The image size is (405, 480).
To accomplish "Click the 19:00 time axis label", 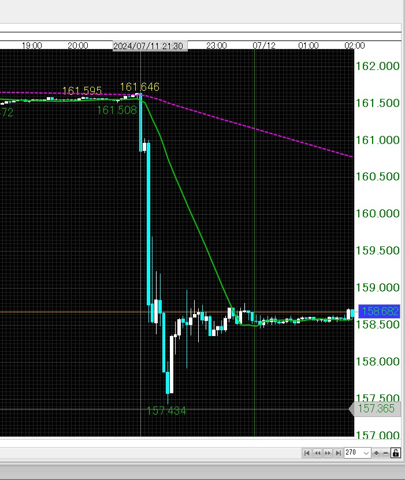I will click(32, 46).
